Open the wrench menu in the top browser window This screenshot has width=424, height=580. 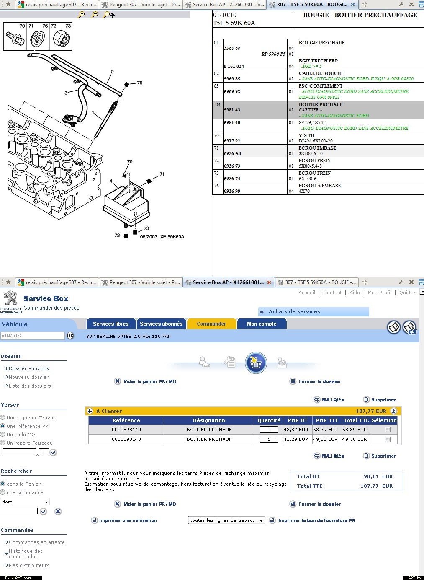tap(401, 4)
